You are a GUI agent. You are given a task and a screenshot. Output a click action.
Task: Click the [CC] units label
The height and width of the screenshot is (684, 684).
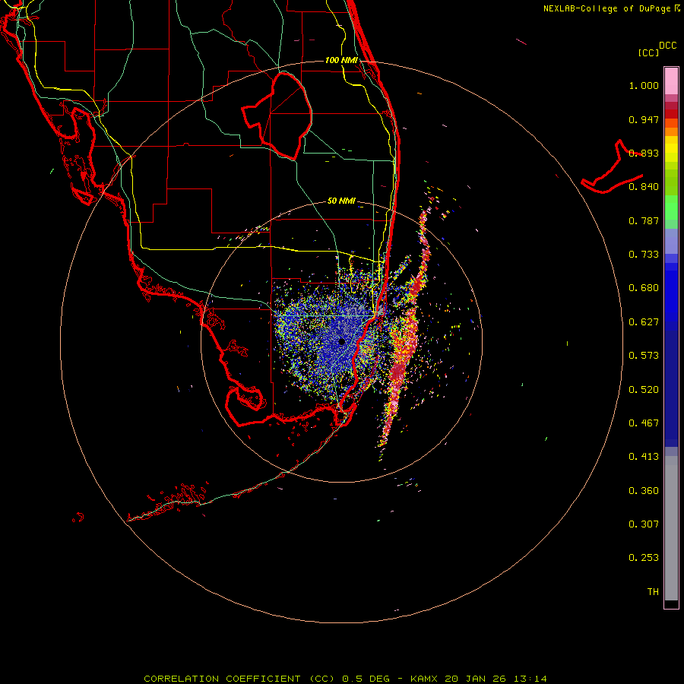click(x=648, y=52)
